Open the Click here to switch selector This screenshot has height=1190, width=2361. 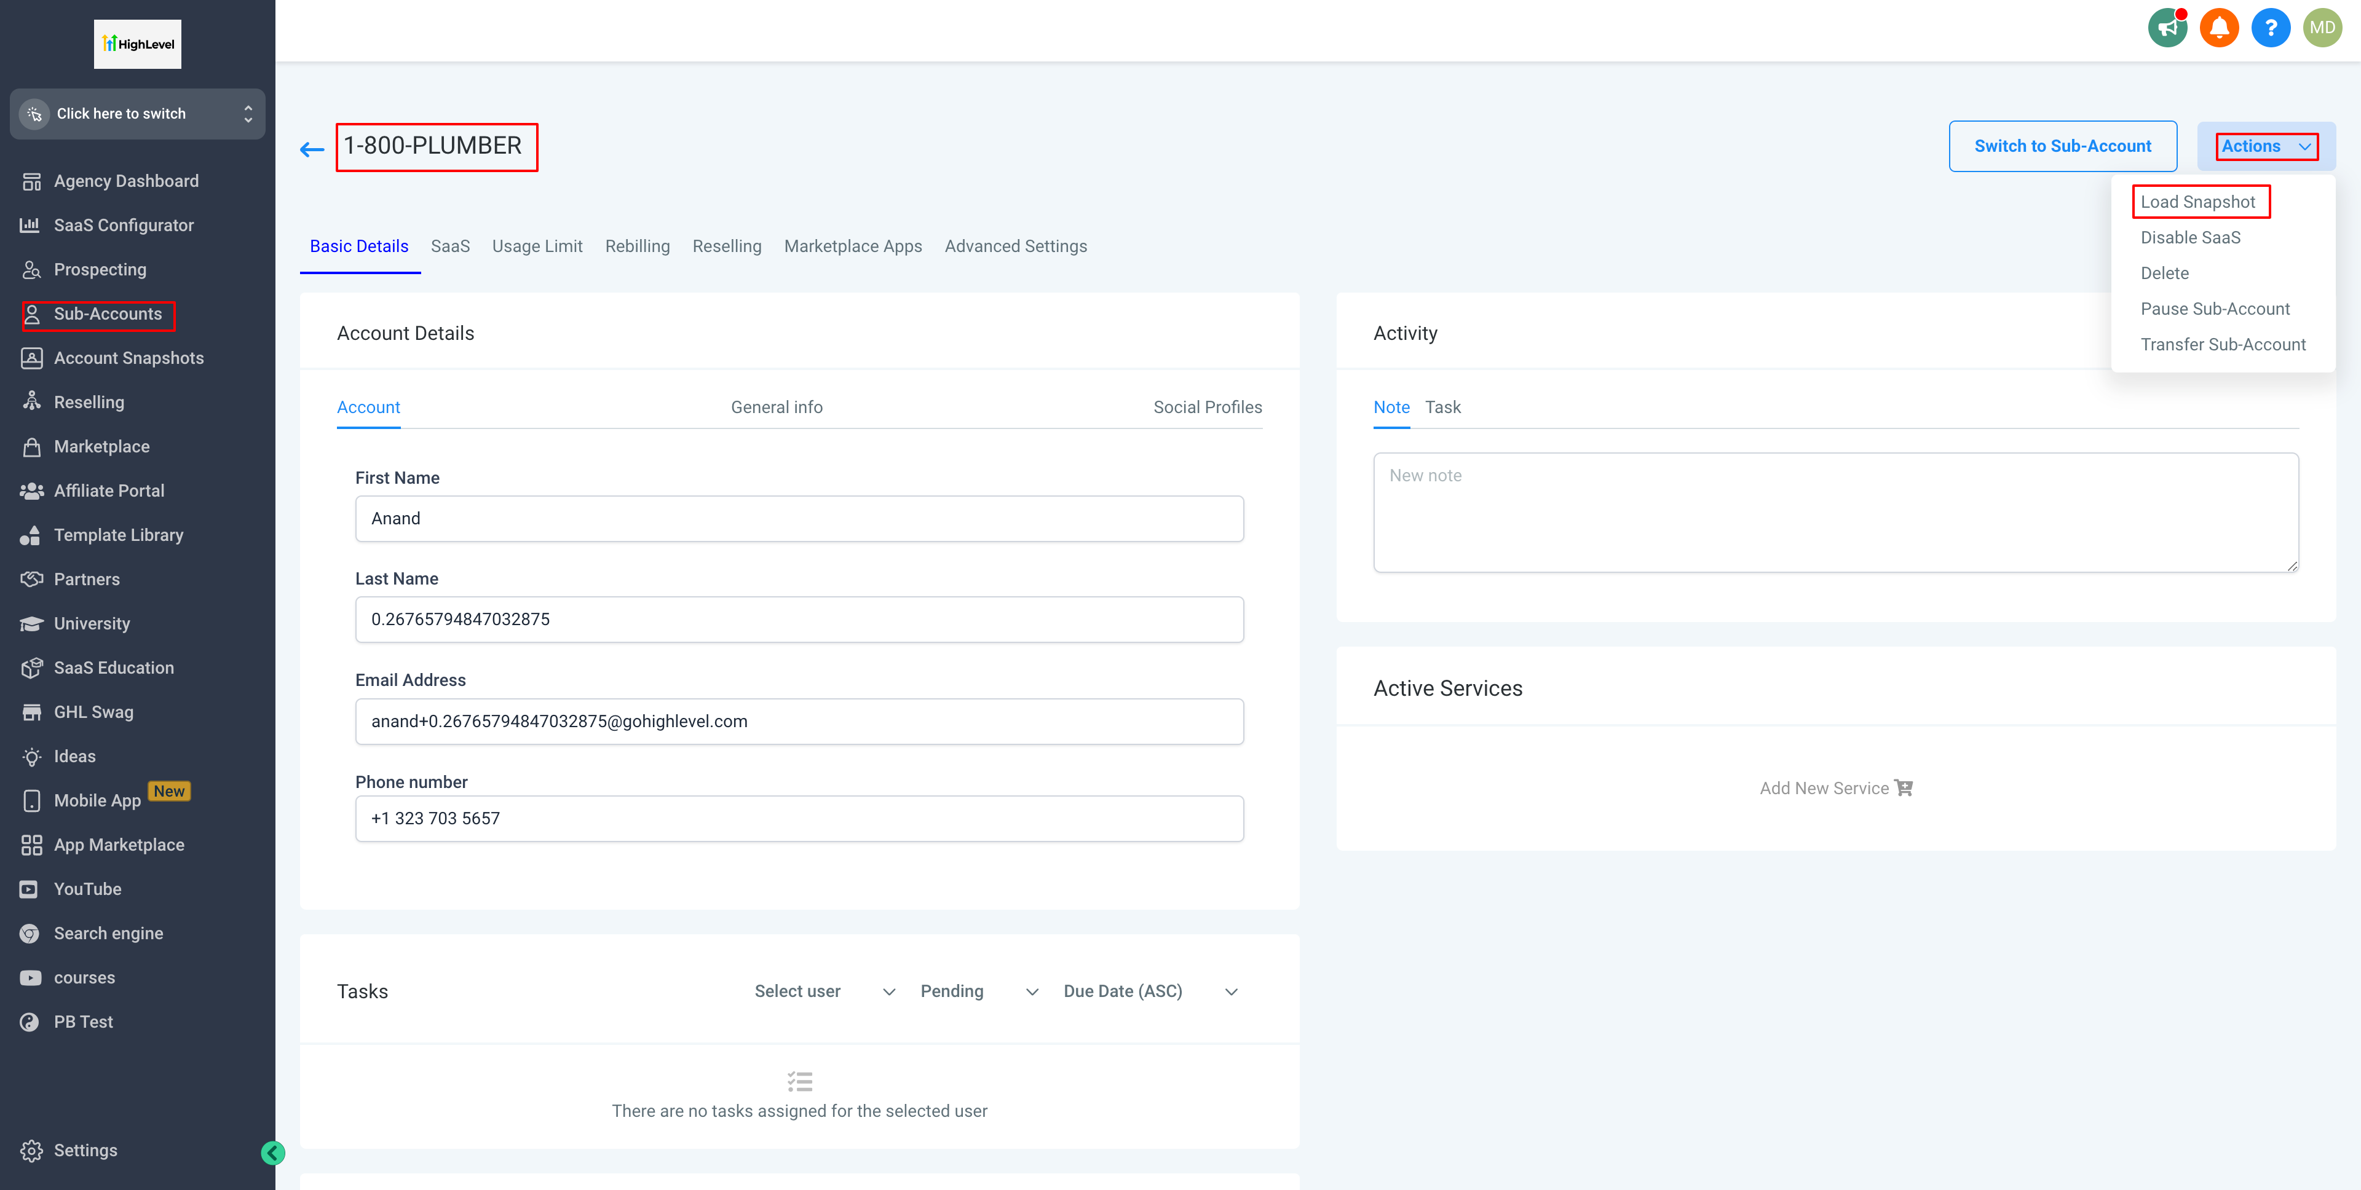tap(138, 114)
